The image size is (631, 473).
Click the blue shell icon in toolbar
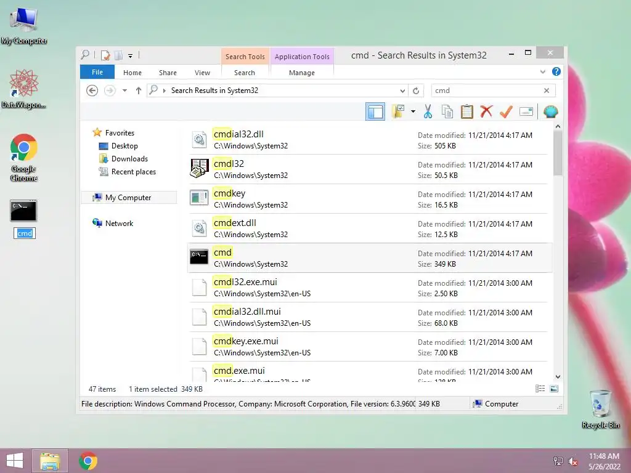550,111
